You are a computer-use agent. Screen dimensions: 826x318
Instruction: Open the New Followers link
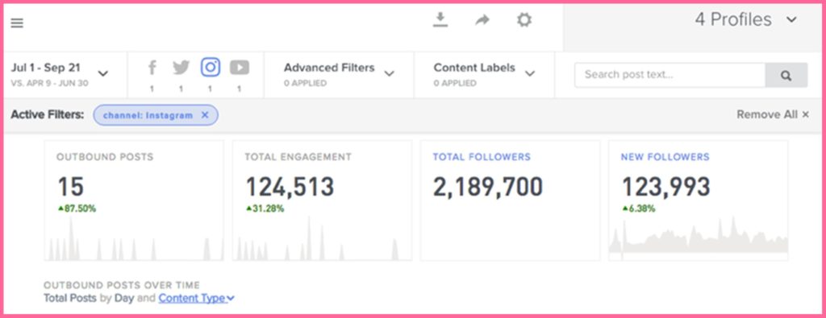(665, 157)
